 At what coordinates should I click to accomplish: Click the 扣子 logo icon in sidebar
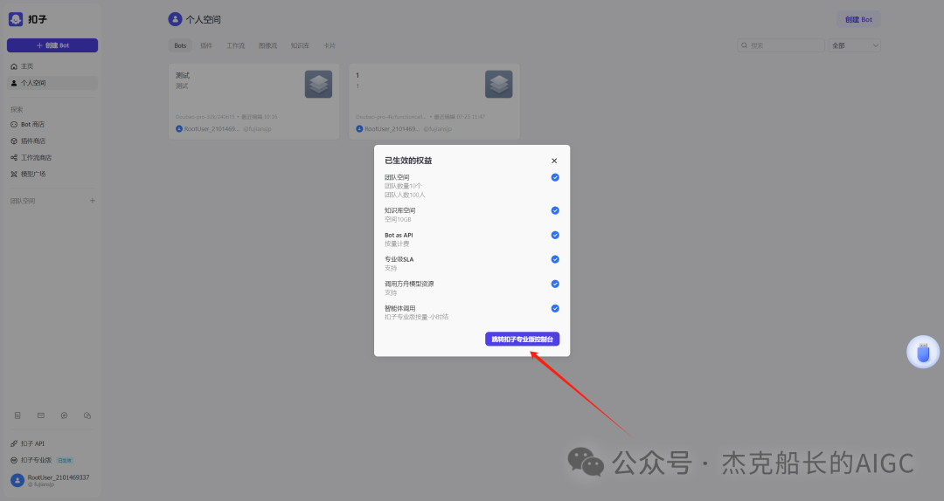click(16, 19)
